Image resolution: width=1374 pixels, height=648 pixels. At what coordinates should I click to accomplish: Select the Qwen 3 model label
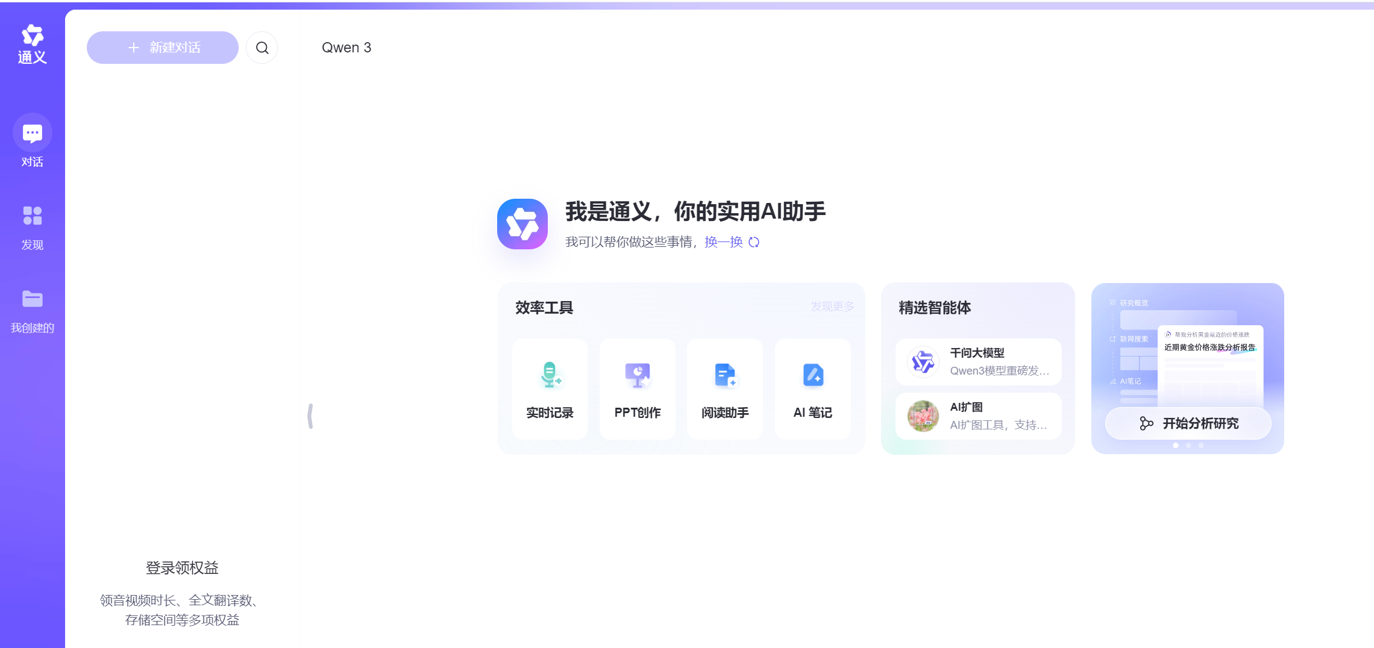click(x=347, y=48)
